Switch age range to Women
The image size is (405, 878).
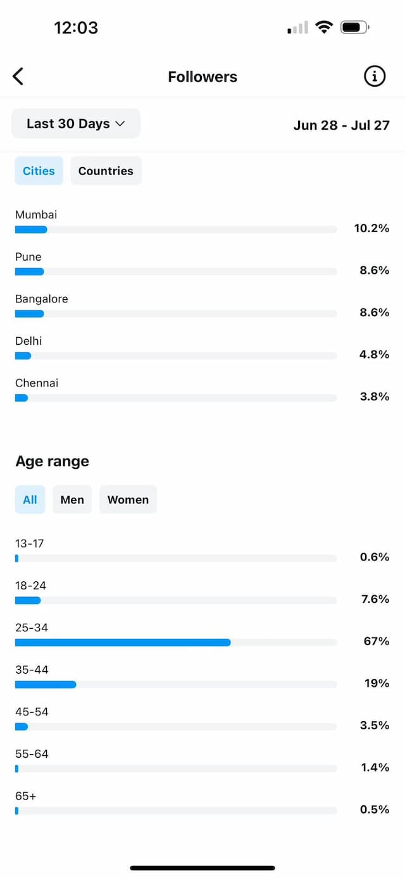tap(128, 500)
